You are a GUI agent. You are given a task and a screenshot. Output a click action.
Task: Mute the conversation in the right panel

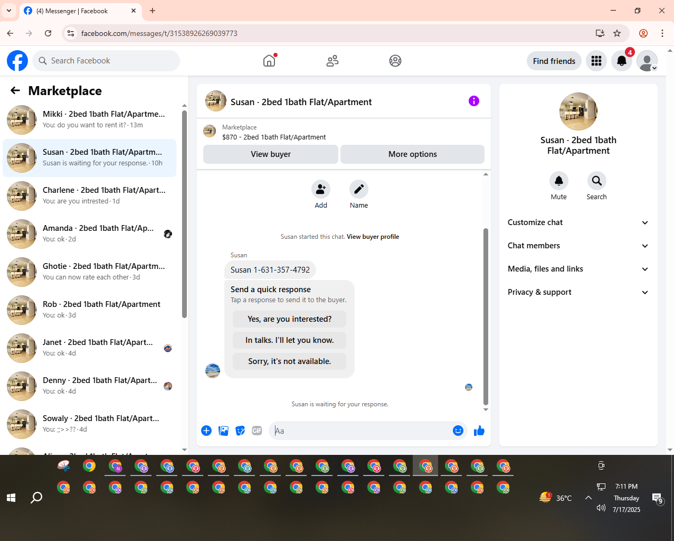(x=559, y=181)
